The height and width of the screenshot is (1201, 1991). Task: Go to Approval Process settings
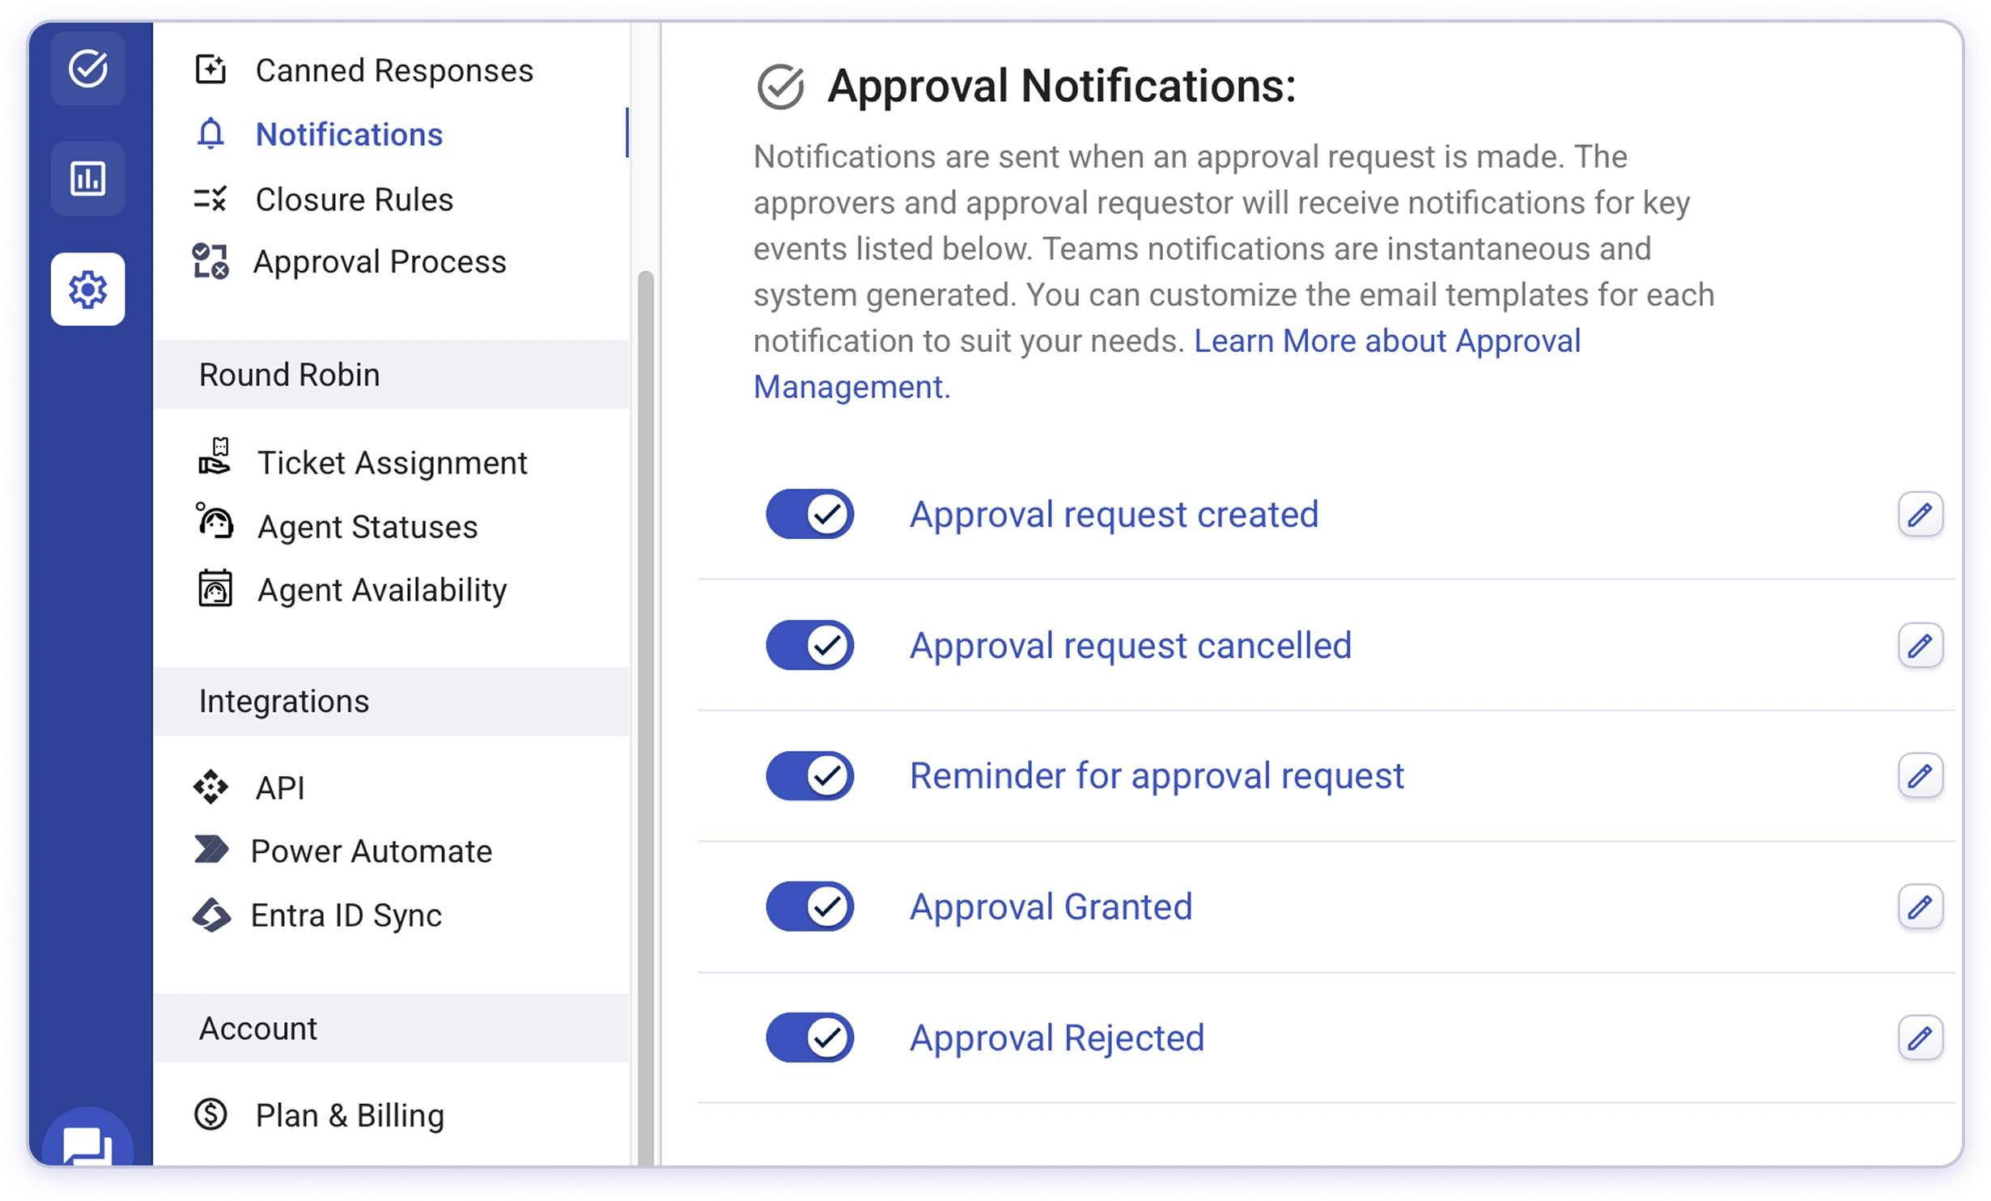[x=379, y=262]
